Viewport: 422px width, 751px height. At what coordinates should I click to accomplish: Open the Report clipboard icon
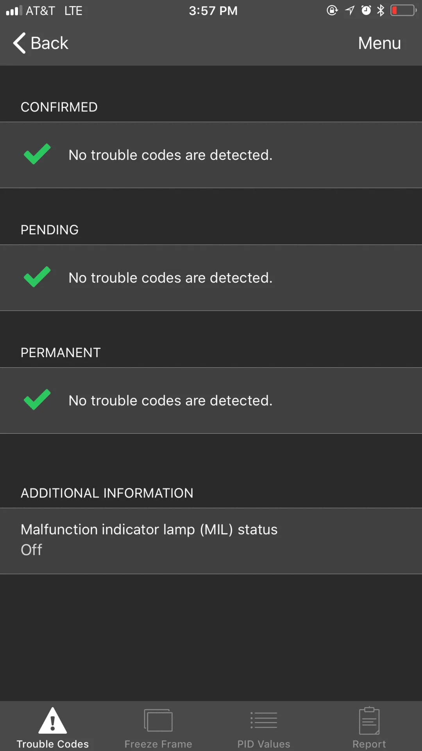coord(369,720)
